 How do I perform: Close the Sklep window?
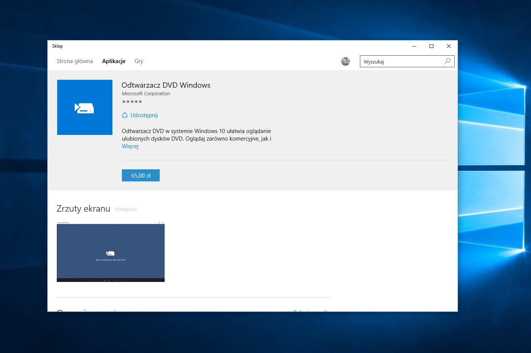(x=448, y=46)
